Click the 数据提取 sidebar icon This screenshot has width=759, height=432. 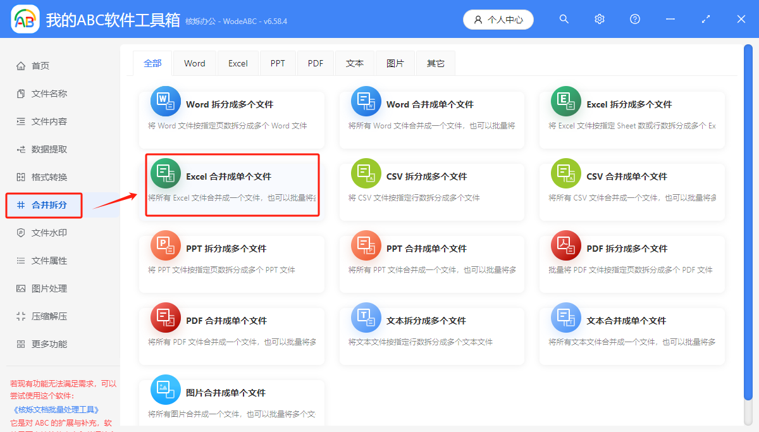tap(20, 150)
